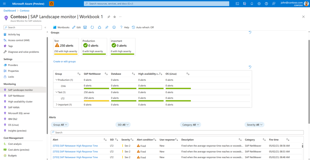Select the Production group tile

[94, 47]
